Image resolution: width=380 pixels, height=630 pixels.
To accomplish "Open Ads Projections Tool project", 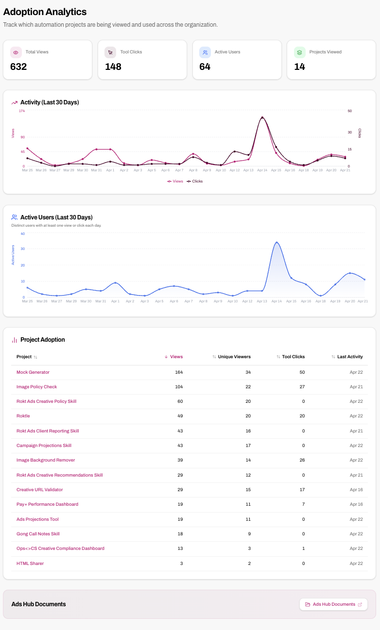I will point(37,519).
